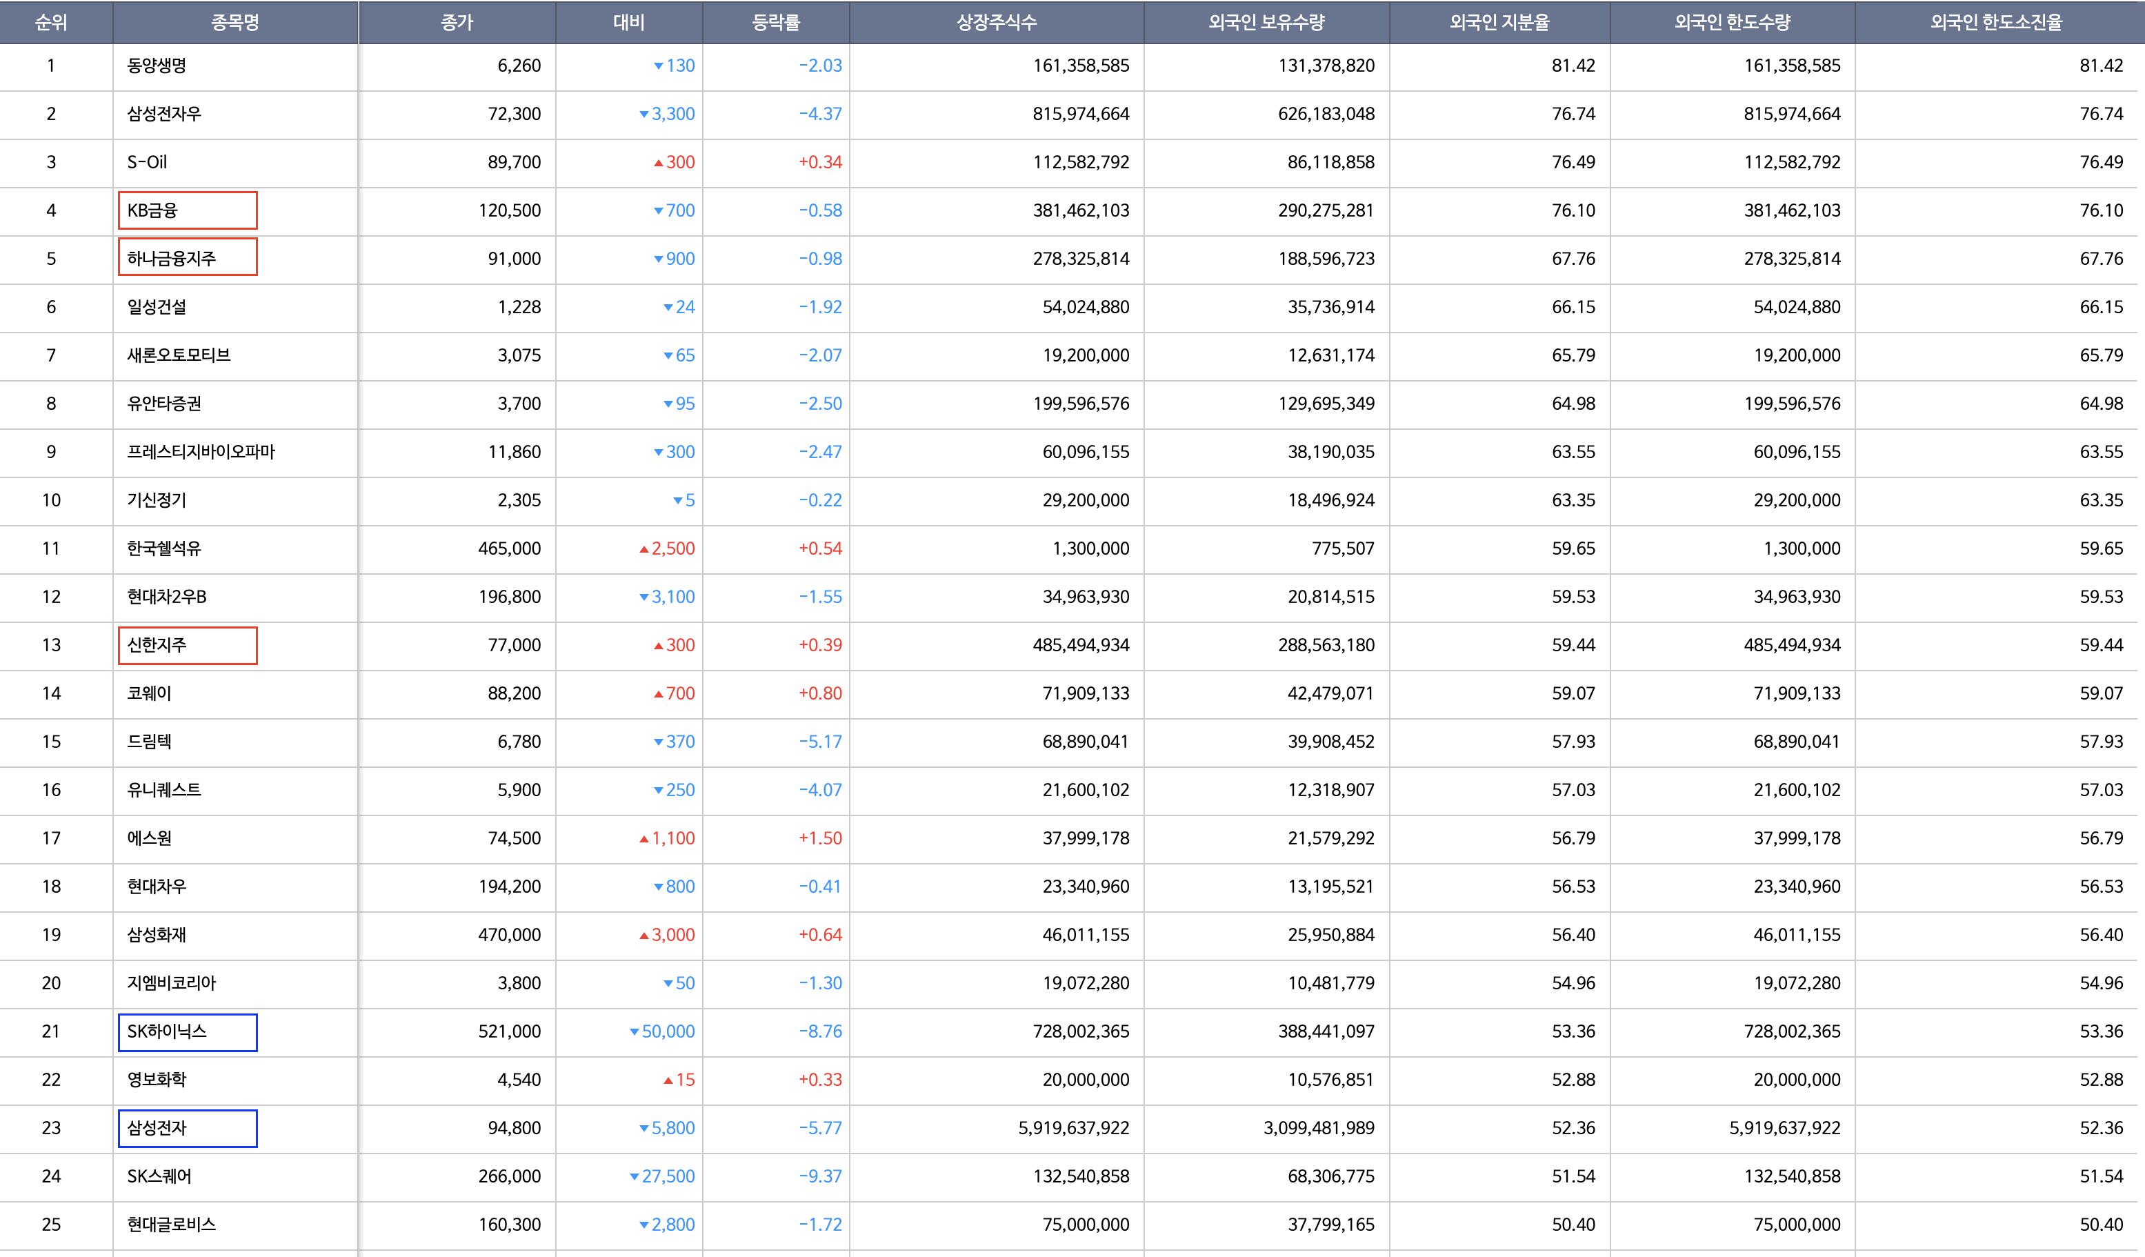
Task: Sort the table by 종가 header
Action: [x=457, y=23]
